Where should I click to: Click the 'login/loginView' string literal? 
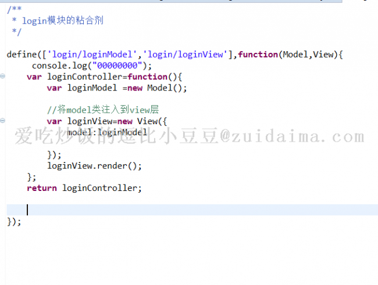click(186, 55)
